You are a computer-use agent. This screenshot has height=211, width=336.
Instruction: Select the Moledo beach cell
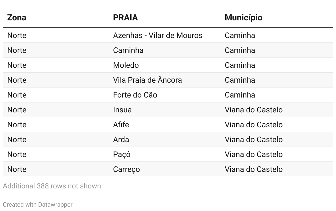[x=126, y=65]
